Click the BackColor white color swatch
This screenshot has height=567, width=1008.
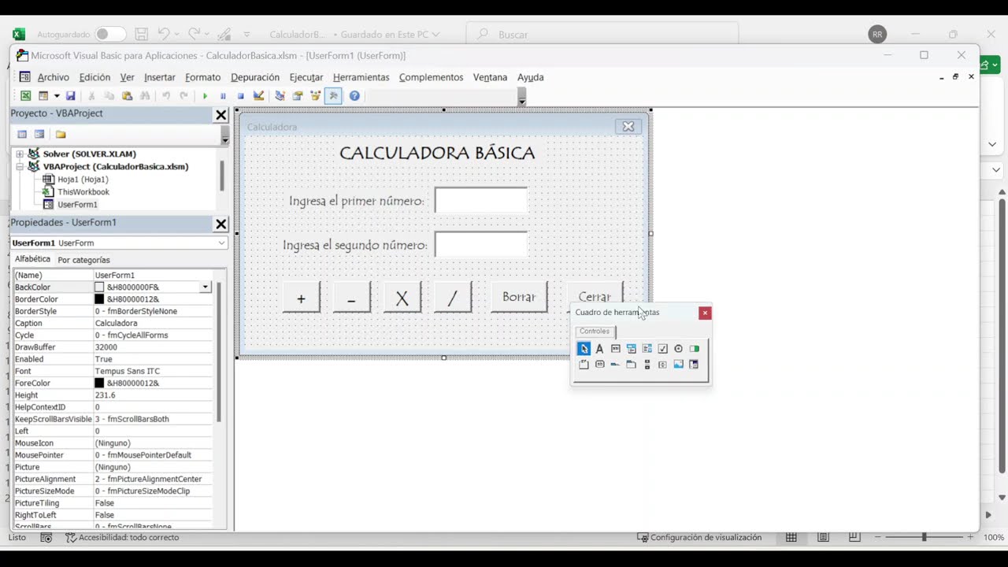99,287
